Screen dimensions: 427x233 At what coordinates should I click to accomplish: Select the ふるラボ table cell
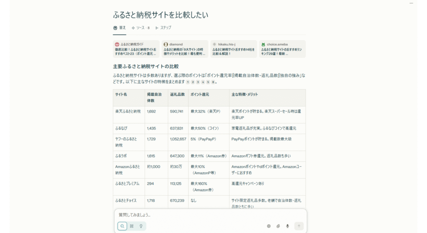129,156
